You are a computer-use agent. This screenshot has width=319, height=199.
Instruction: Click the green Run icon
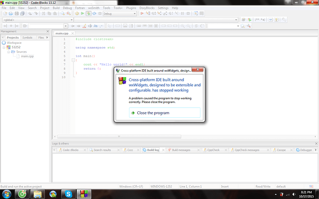pos(83,13)
